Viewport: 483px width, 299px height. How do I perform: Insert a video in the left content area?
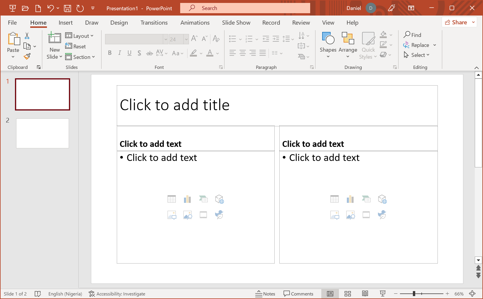(203, 215)
